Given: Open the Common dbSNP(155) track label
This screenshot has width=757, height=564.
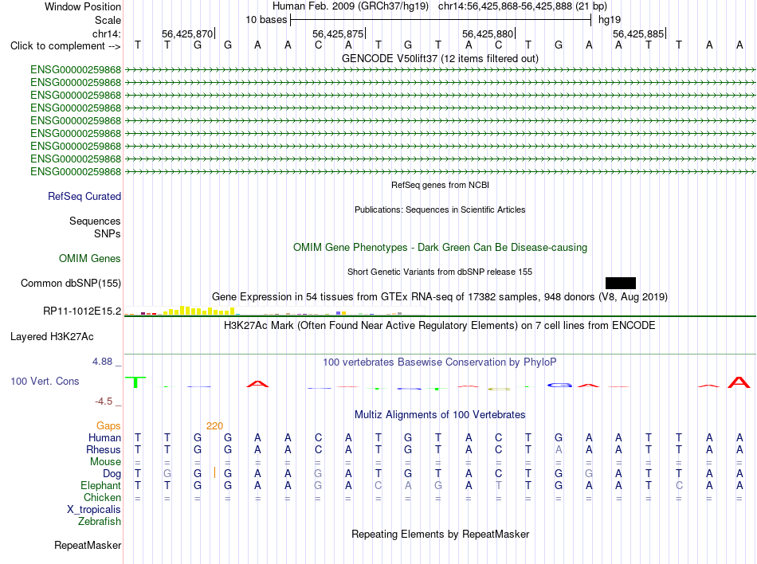Looking at the screenshot, I should click(x=70, y=284).
